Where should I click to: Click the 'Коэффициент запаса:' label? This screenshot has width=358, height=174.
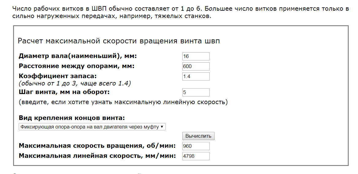coord(58,76)
